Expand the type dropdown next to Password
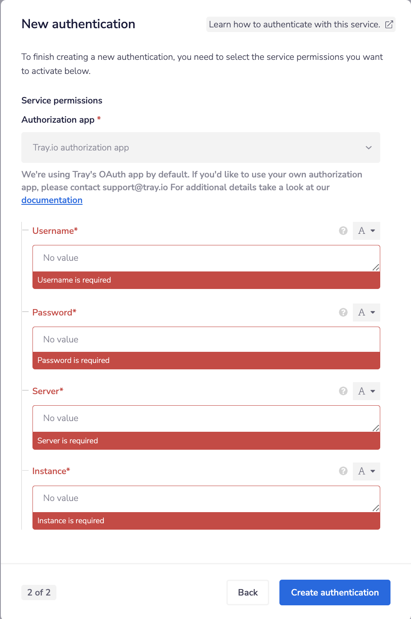 366,312
